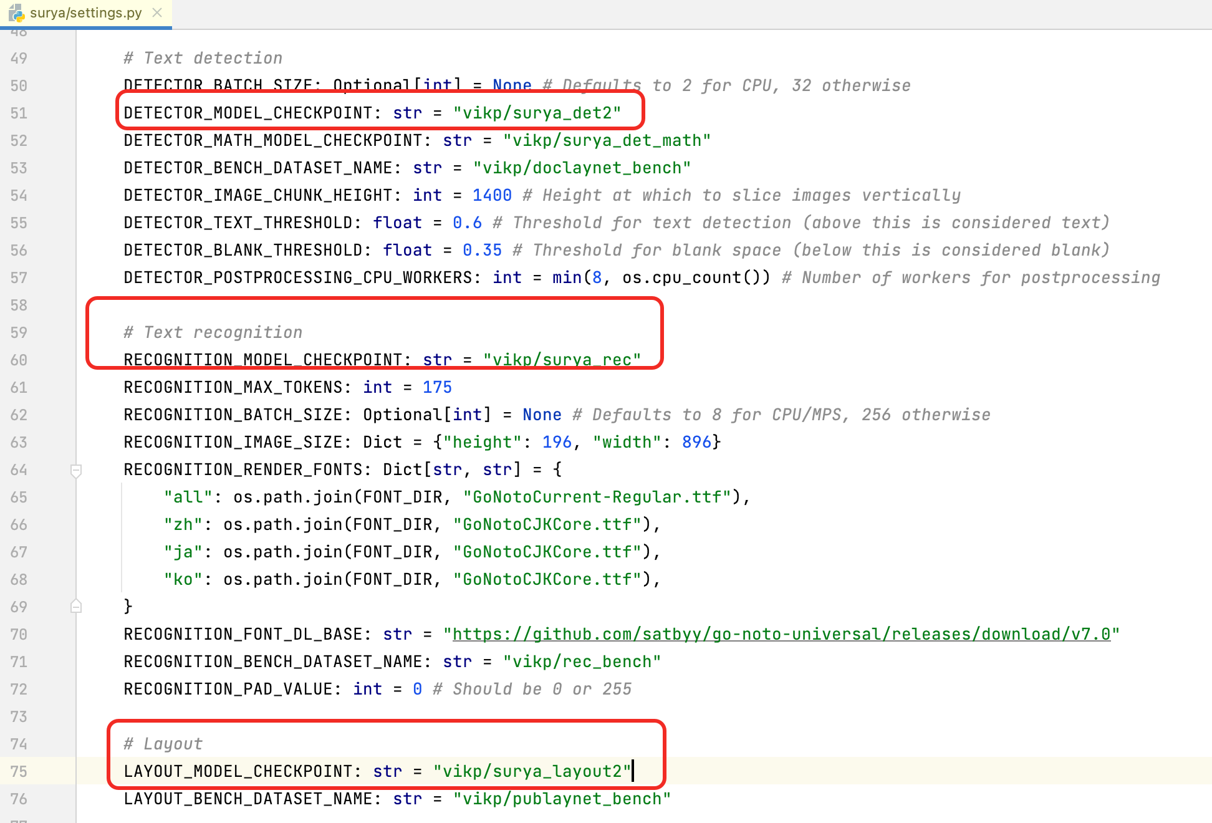Click the "# Text detection" comment
Screen dimensions: 1212x823
click(x=203, y=58)
